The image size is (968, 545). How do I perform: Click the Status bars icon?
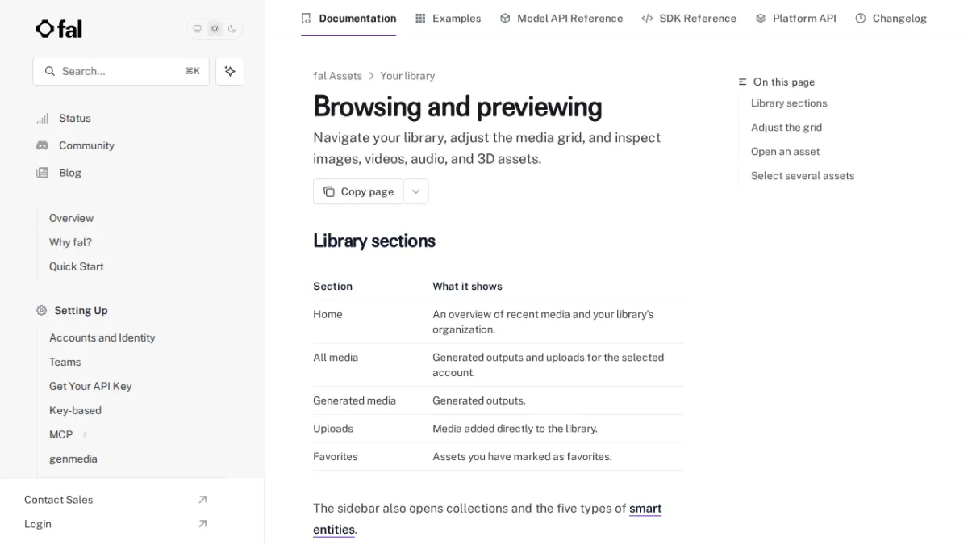(42, 118)
